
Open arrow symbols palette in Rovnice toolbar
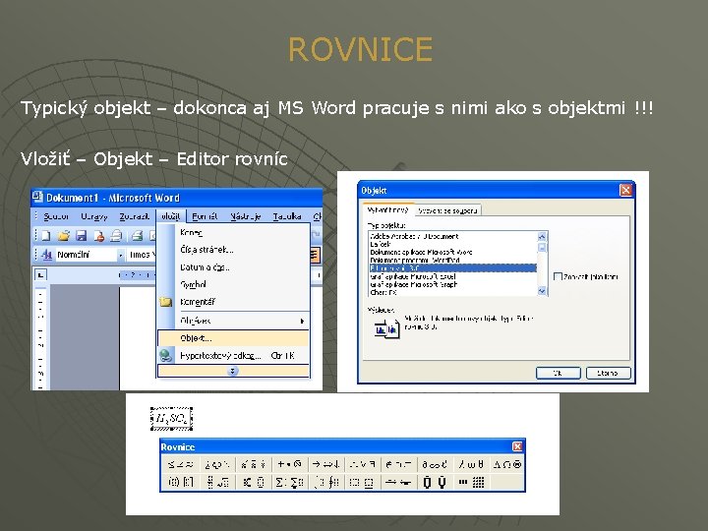click(x=325, y=464)
